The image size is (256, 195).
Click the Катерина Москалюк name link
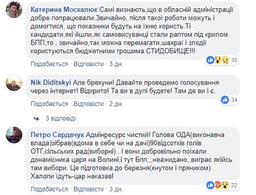click(x=64, y=10)
